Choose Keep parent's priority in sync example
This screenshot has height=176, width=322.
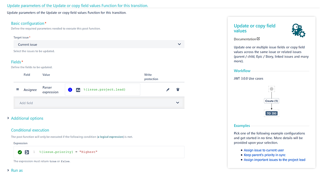tap(264, 155)
